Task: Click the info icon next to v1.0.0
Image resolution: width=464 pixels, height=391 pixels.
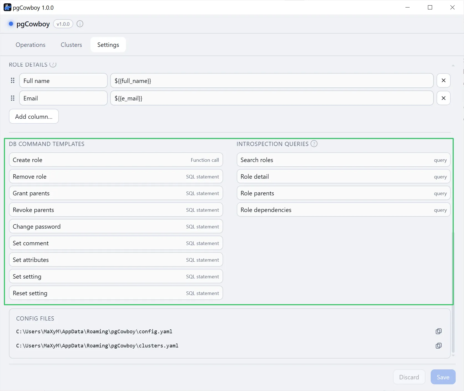Action: (80, 24)
